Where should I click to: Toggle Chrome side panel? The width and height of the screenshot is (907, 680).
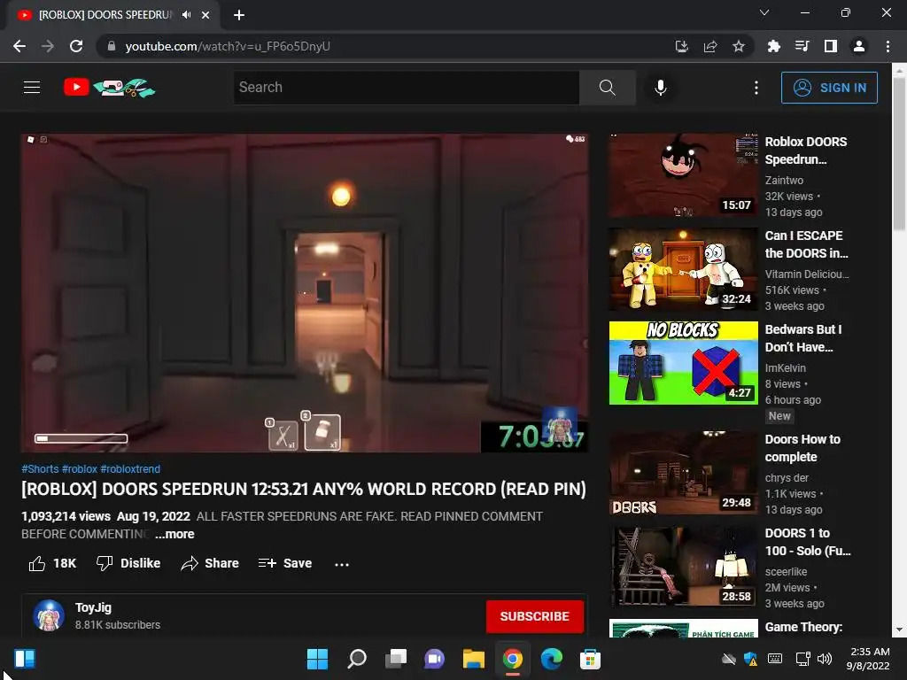click(831, 46)
